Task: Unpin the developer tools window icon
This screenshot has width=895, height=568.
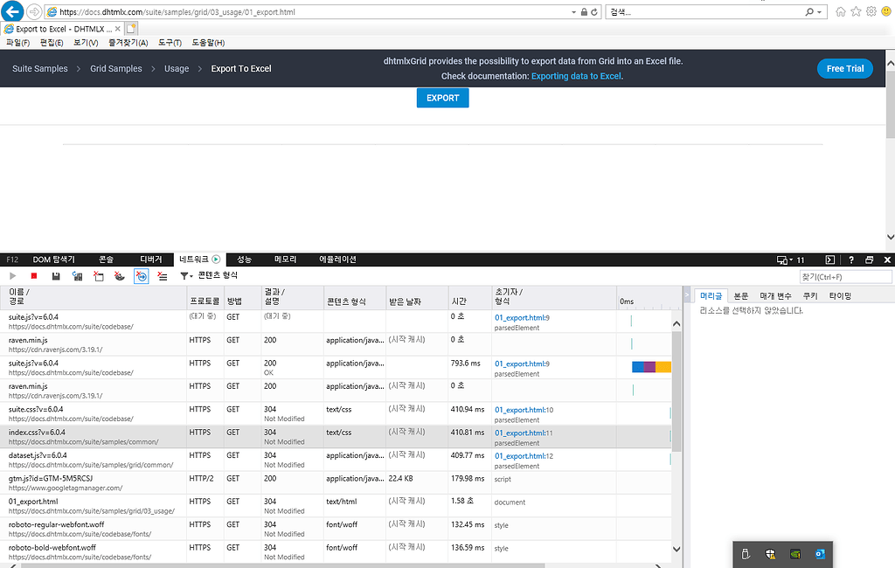Action: [x=870, y=260]
